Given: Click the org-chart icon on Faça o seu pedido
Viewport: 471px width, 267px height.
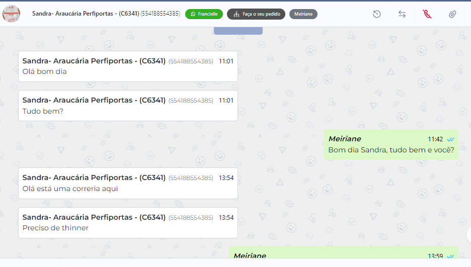Looking at the screenshot, I should [237, 14].
